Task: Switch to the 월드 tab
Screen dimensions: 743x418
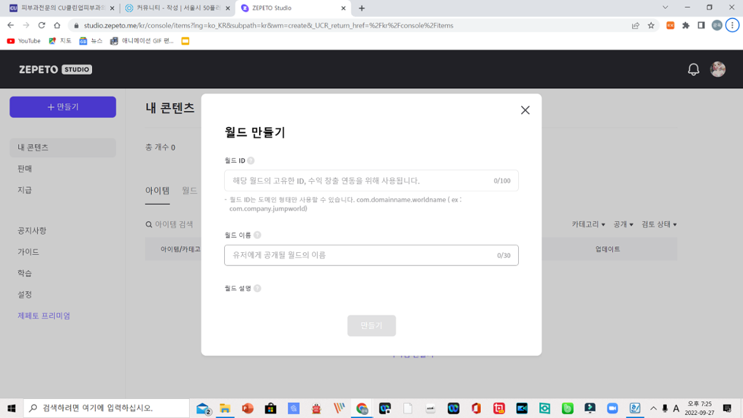Action: click(189, 191)
